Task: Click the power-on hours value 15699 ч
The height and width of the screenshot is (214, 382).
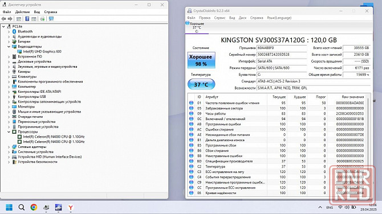Action: coord(357,75)
